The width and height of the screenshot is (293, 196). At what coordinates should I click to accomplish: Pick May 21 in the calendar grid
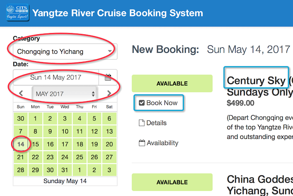tap(21, 157)
